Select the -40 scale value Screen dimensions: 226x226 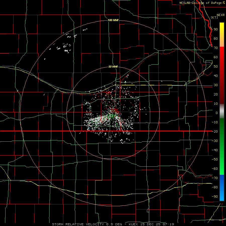215,150
